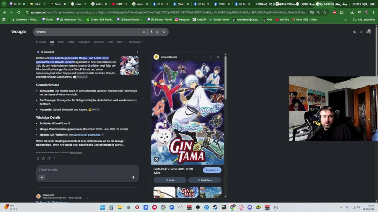The height and width of the screenshot is (212, 378).
Task: Open the Gin Tama logo related thumbnail
Action: pyautogui.click(x=187, y=192)
